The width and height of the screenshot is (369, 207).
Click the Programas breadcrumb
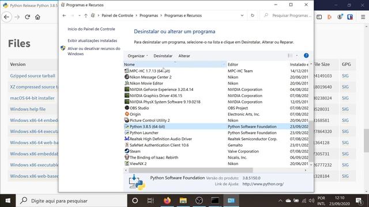pyautogui.click(x=149, y=16)
